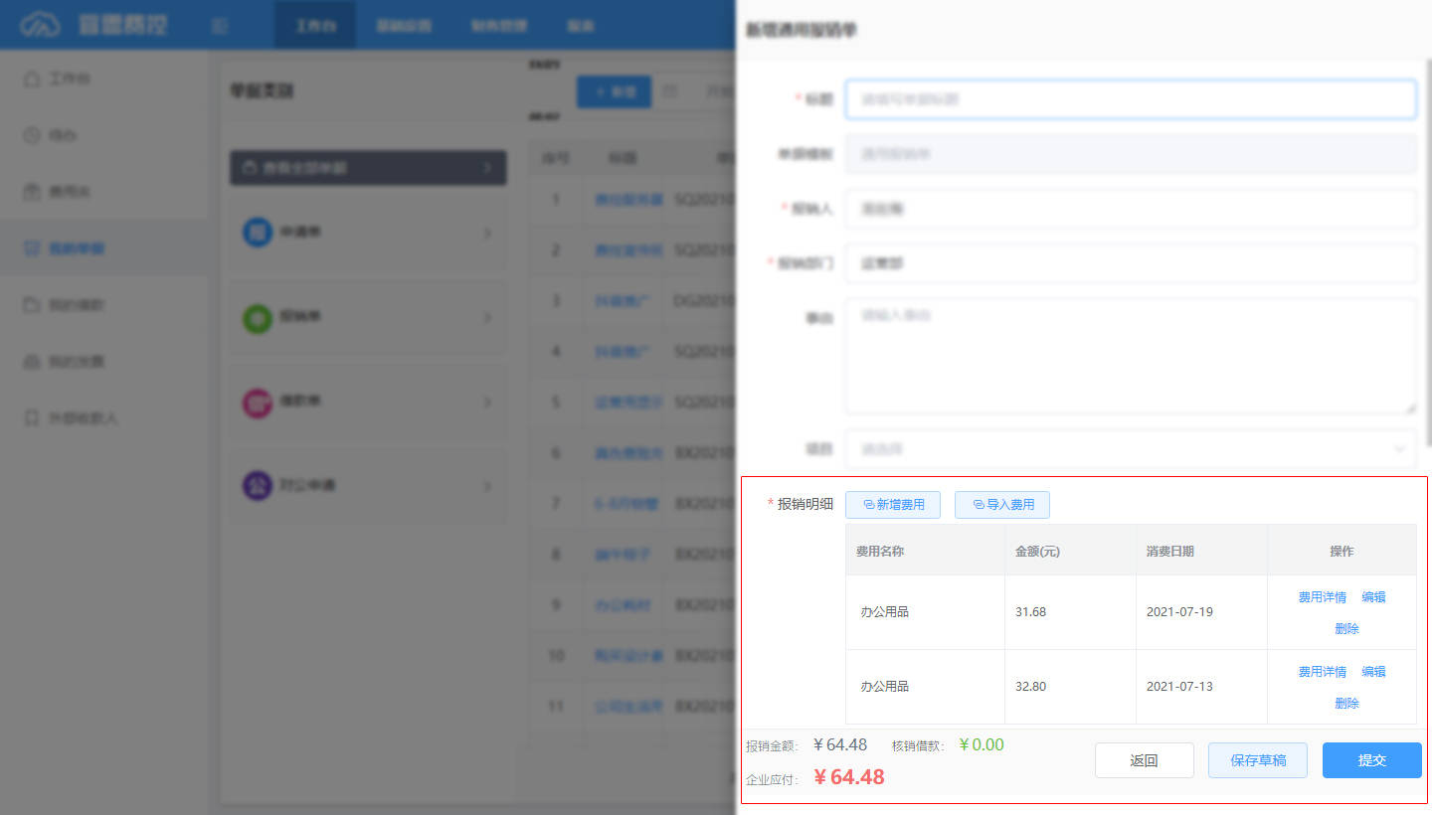Open 费用详情 for the 32.80 expense
This screenshot has width=1432, height=815.
click(1323, 672)
